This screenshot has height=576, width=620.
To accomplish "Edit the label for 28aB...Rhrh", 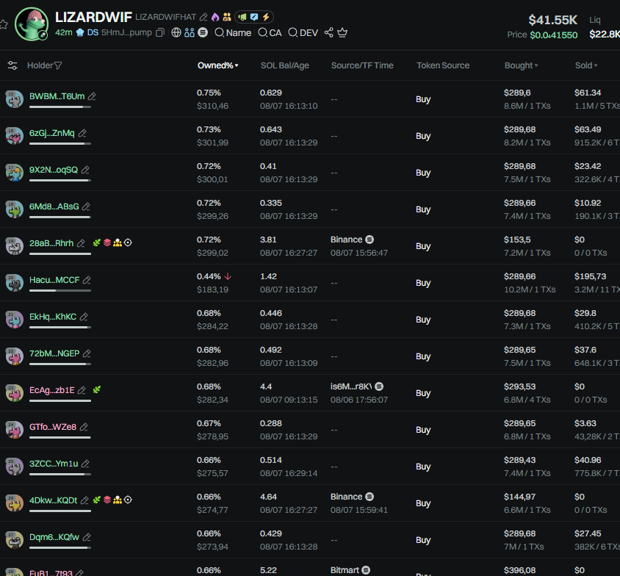I will (x=81, y=243).
